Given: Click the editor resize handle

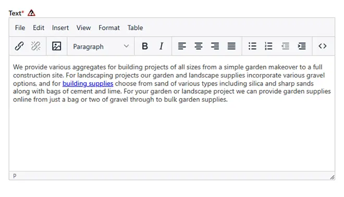Looking at the screenshot, I should (x=333, y=177).
